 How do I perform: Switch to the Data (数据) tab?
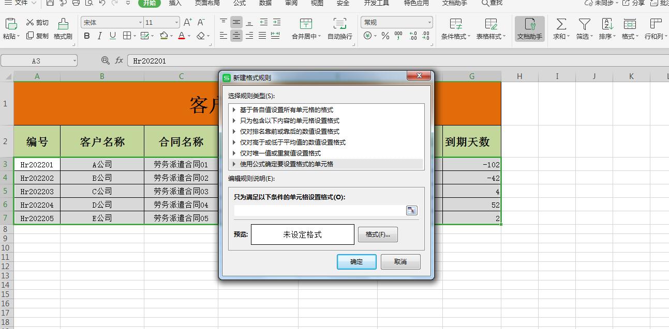click(265, 3)
